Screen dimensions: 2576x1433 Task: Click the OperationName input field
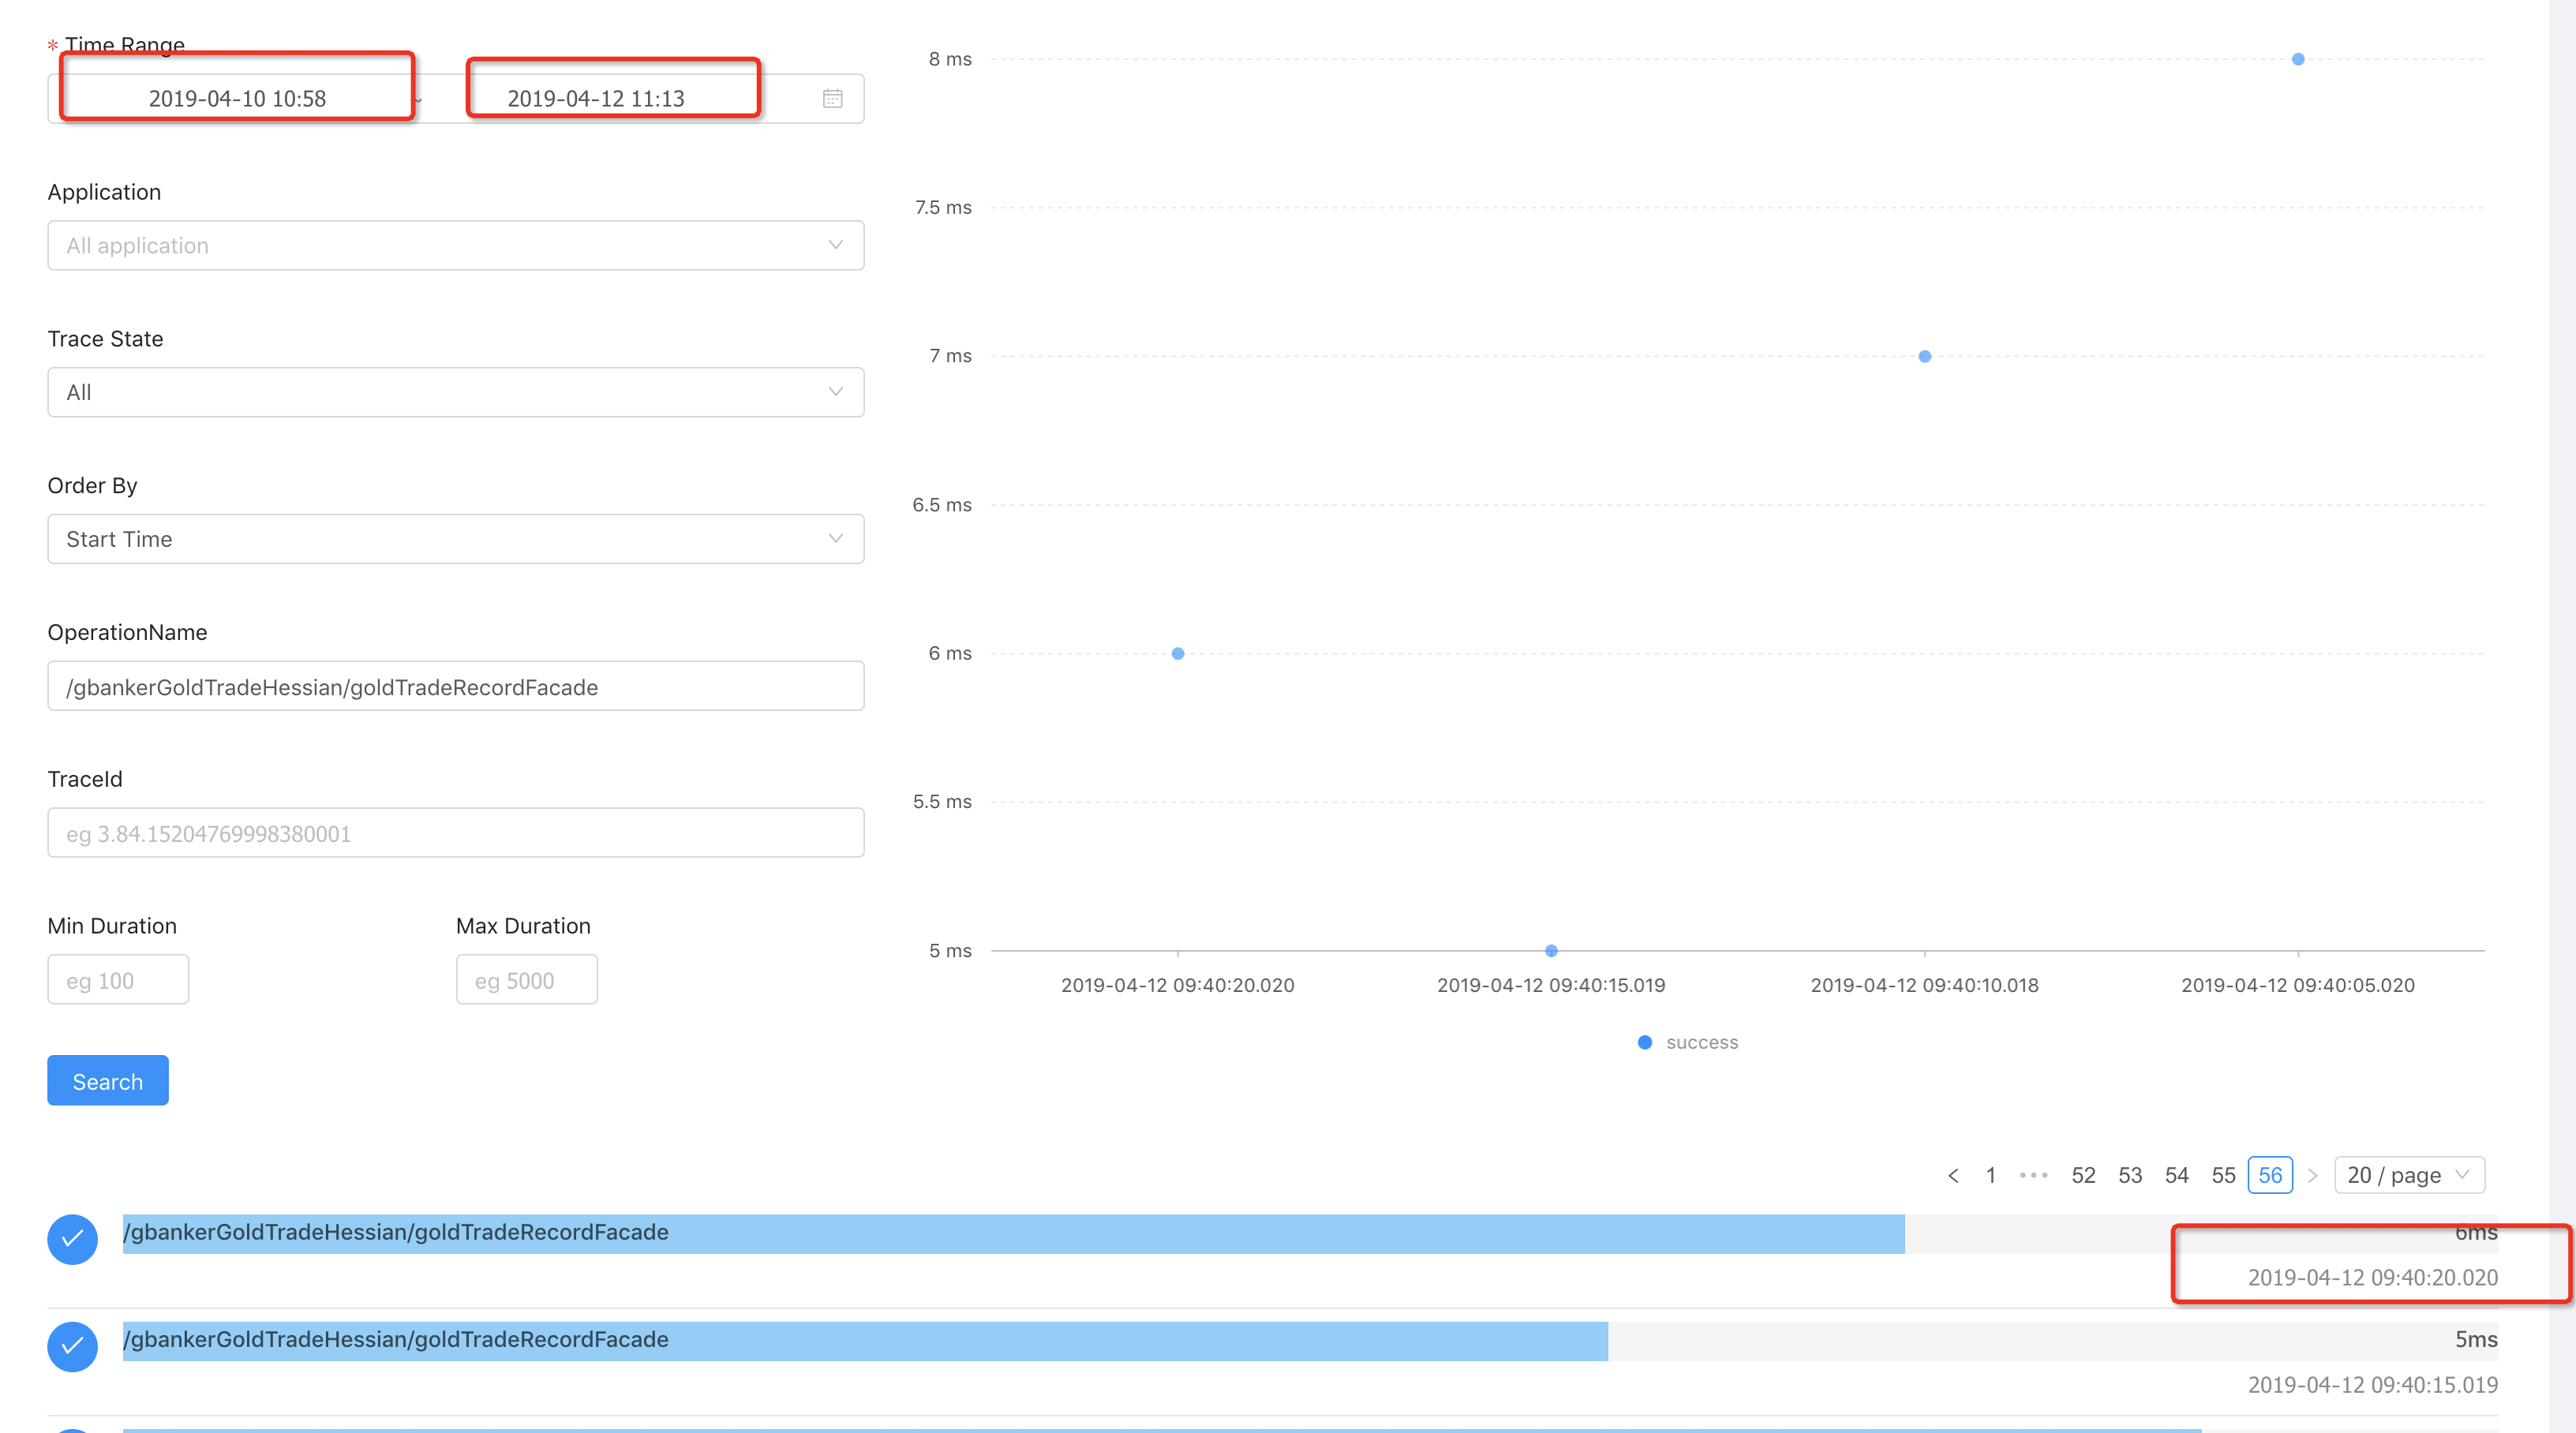tap(455, 686)
